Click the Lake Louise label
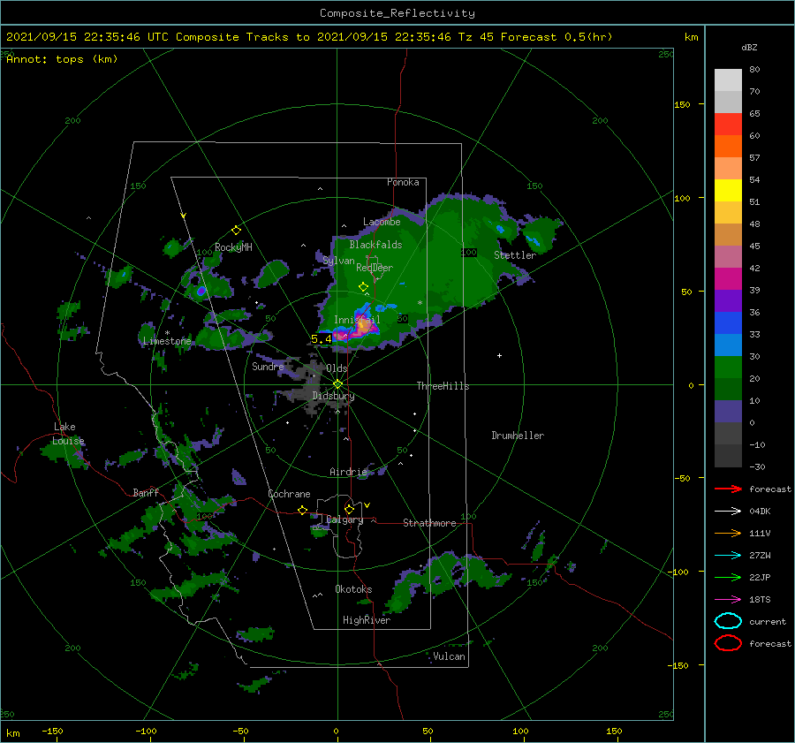Image resolution: width=795 pixels, height=743 pixels. 68,434
